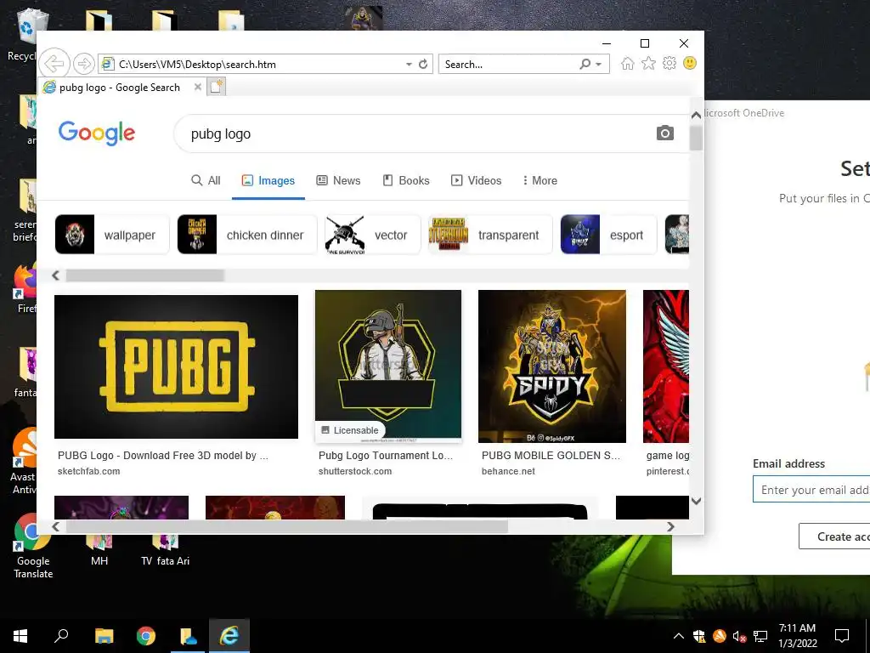The image size is (870, 653).
Task: Click the Licensable badge on shutterstock image
Action: tap(349, 430)
